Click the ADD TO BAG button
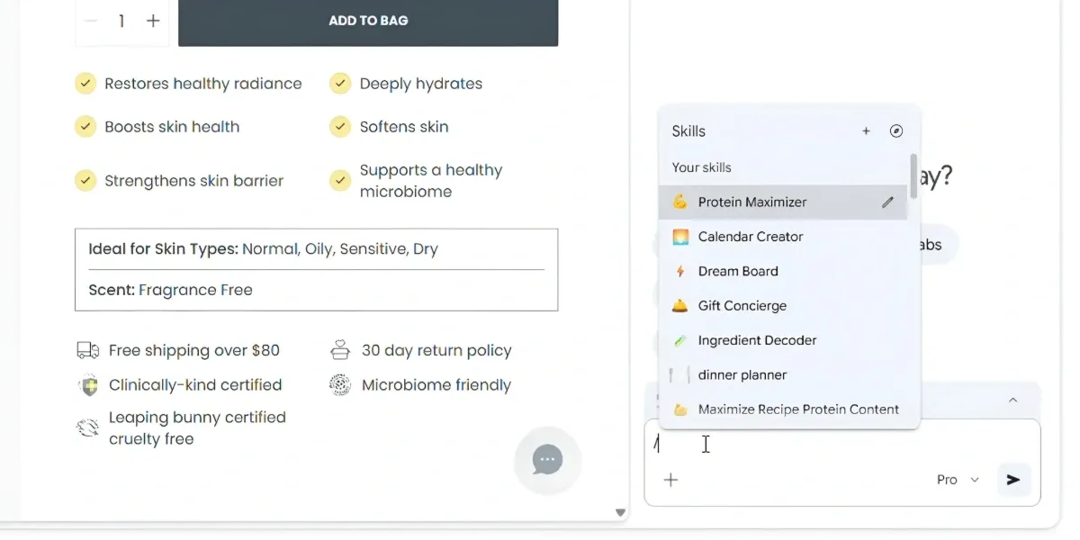The image size is (1080, 540). pyautogui.click(x=368, y=20)
